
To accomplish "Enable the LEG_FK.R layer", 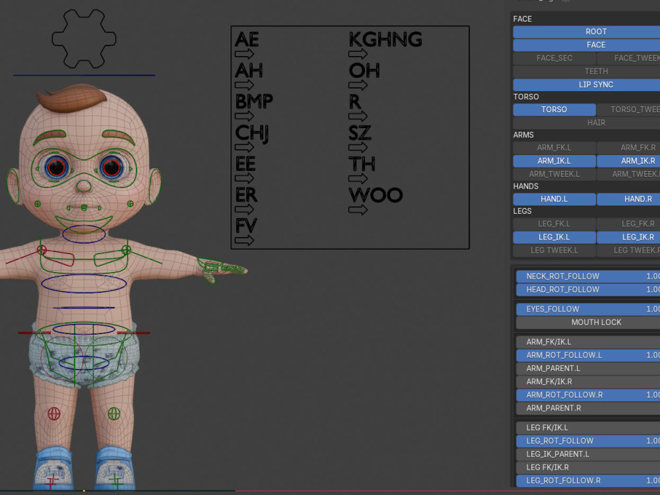I will 628,224.
